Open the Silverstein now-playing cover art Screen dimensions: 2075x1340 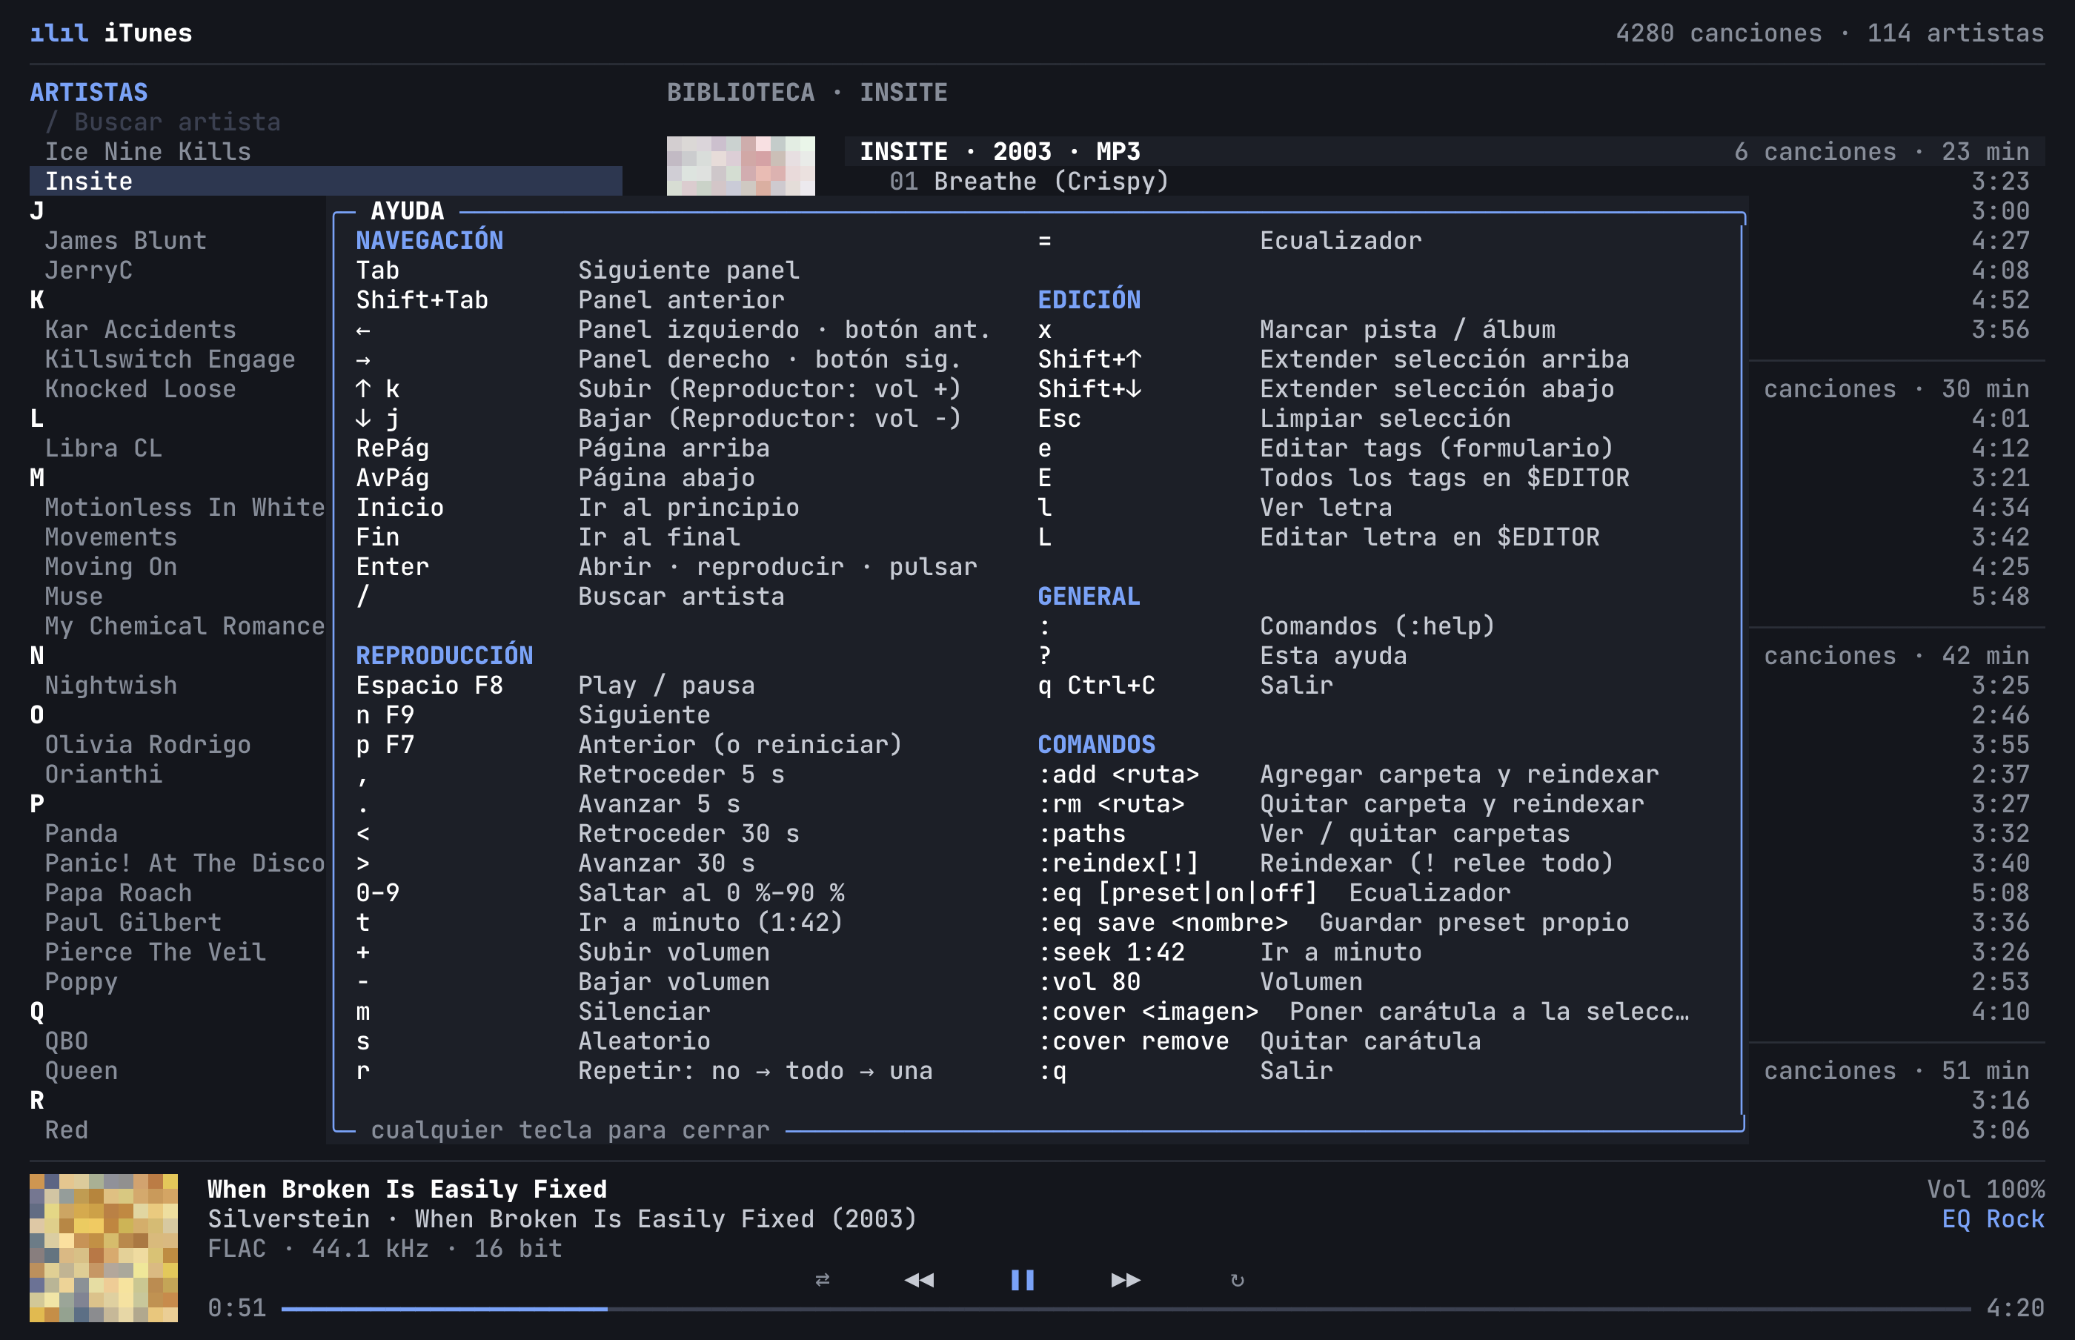click(104, 1248)
